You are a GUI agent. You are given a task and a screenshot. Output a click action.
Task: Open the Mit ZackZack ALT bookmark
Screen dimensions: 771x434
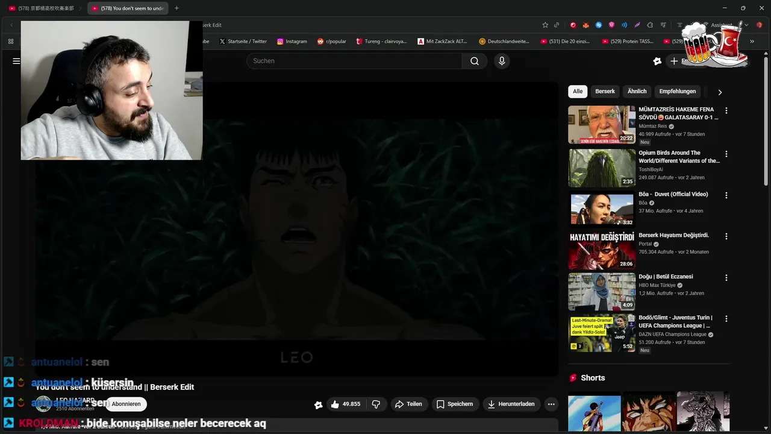click(x=442, y=41)
